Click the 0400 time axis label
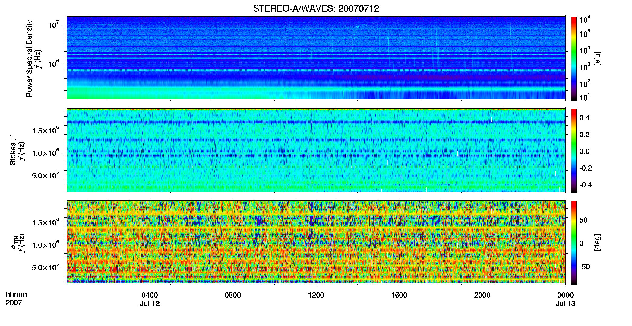The width and height of the screenshot is (632, 326). 150,295
